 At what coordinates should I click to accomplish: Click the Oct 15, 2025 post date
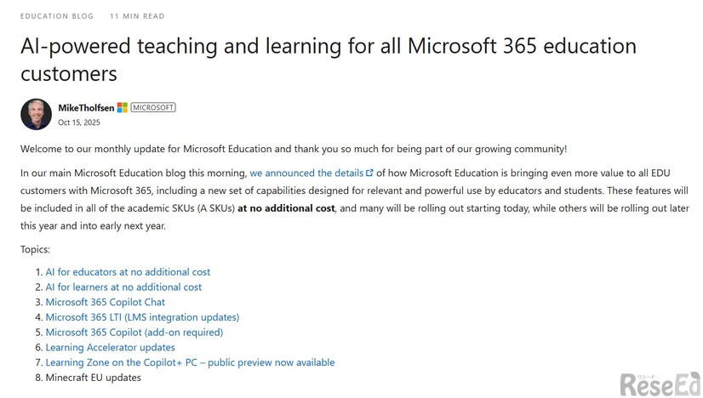coord(79,122)
